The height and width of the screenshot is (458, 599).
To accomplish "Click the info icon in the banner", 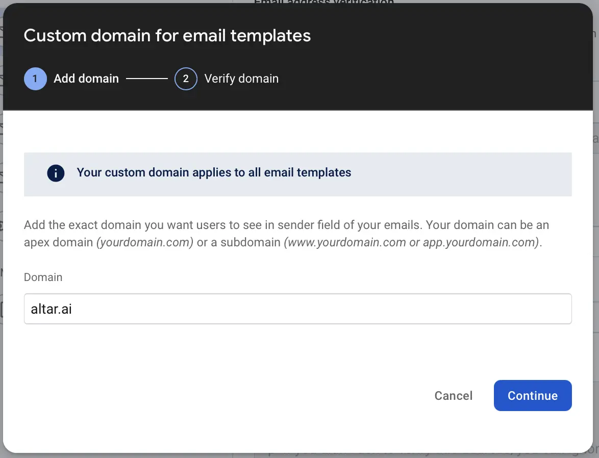I will (56, 173).
